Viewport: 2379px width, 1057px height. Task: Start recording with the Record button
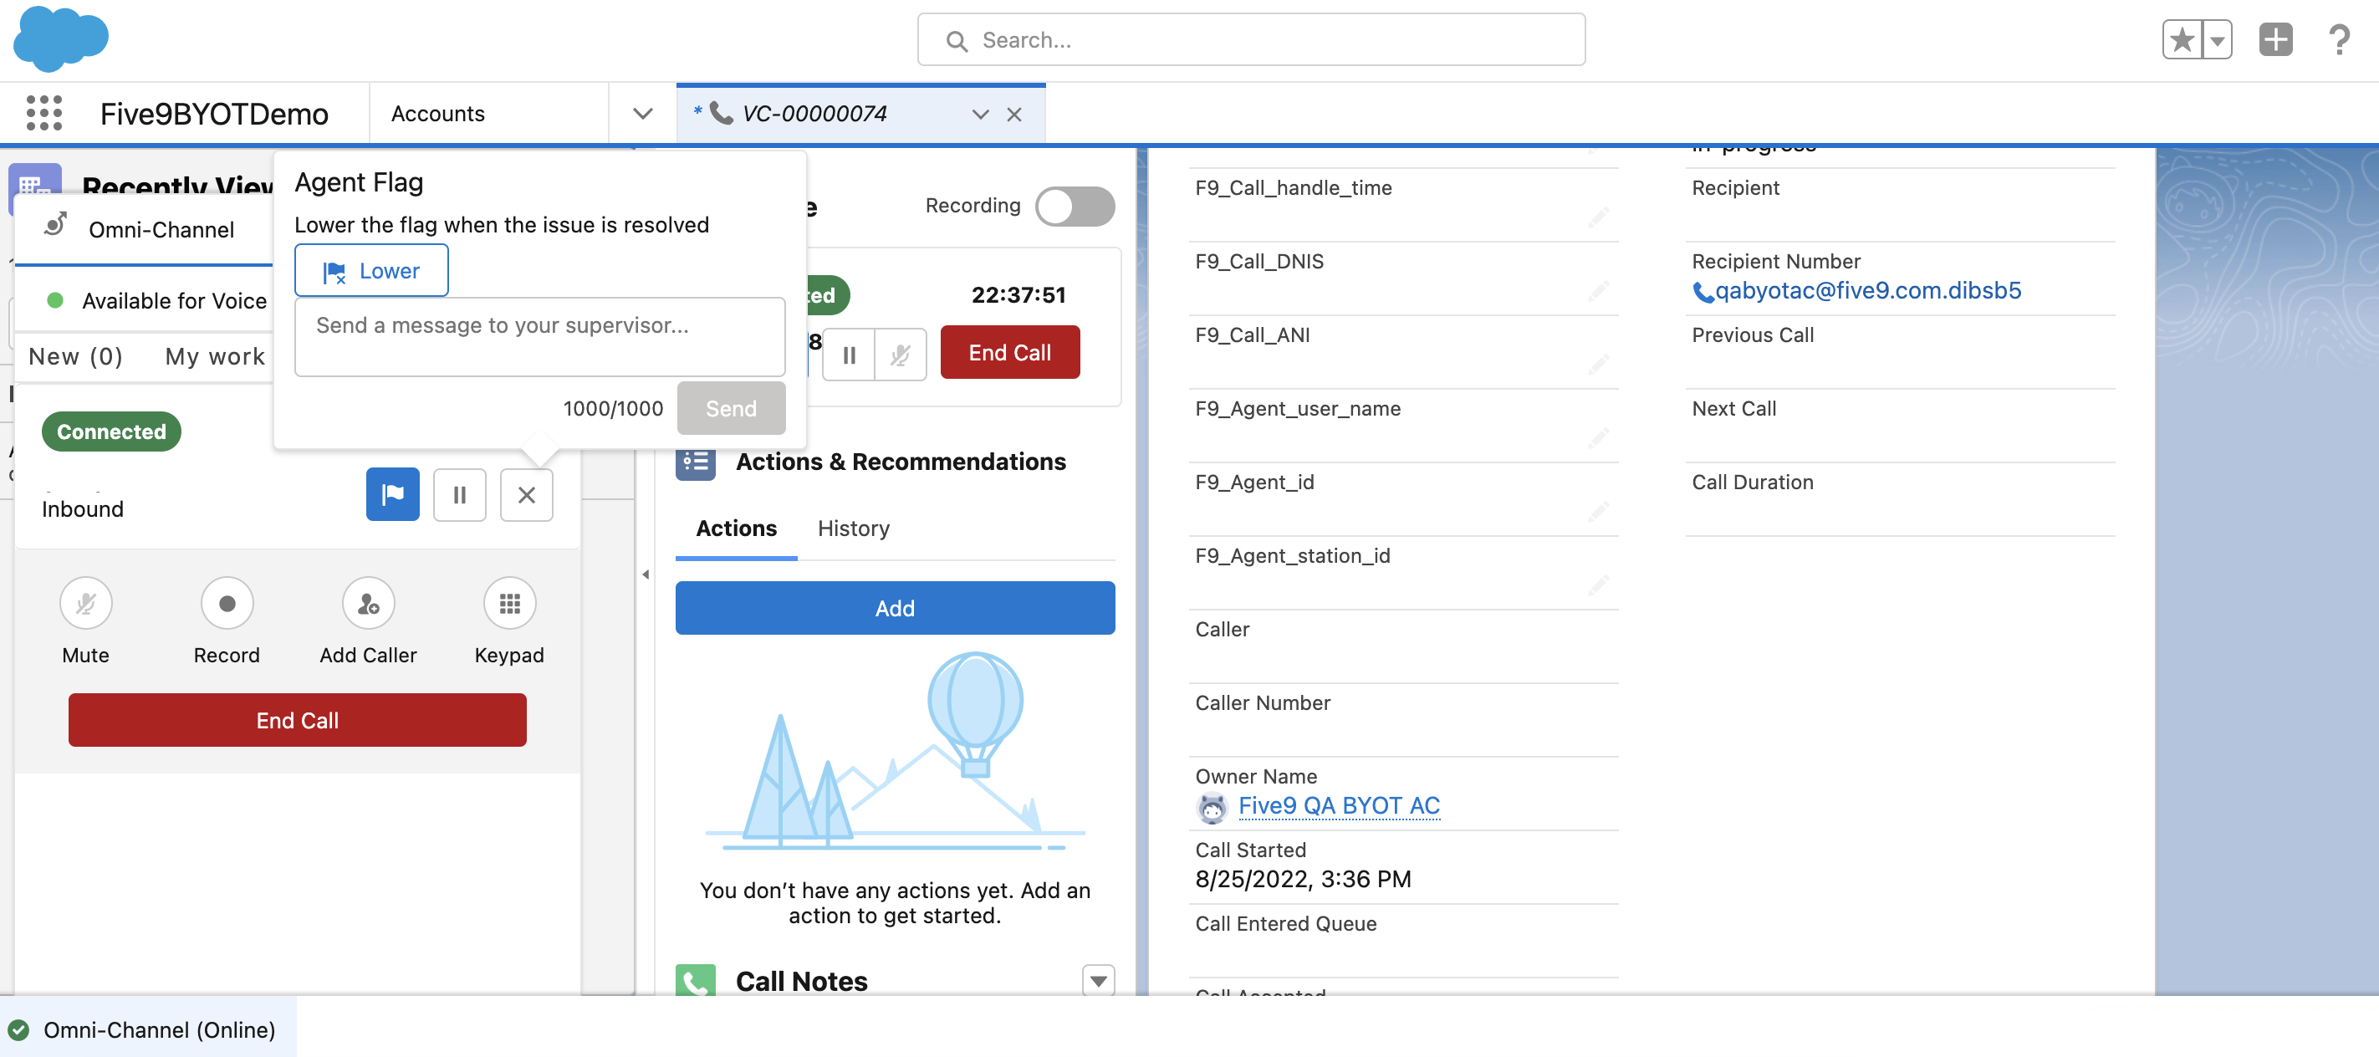point(227,603)
